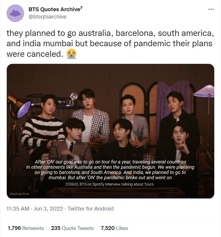Click the @btsqtsarchive handle
Viewport: 221px width, 237px height.
pyautogui.click(x=47, y=17)
